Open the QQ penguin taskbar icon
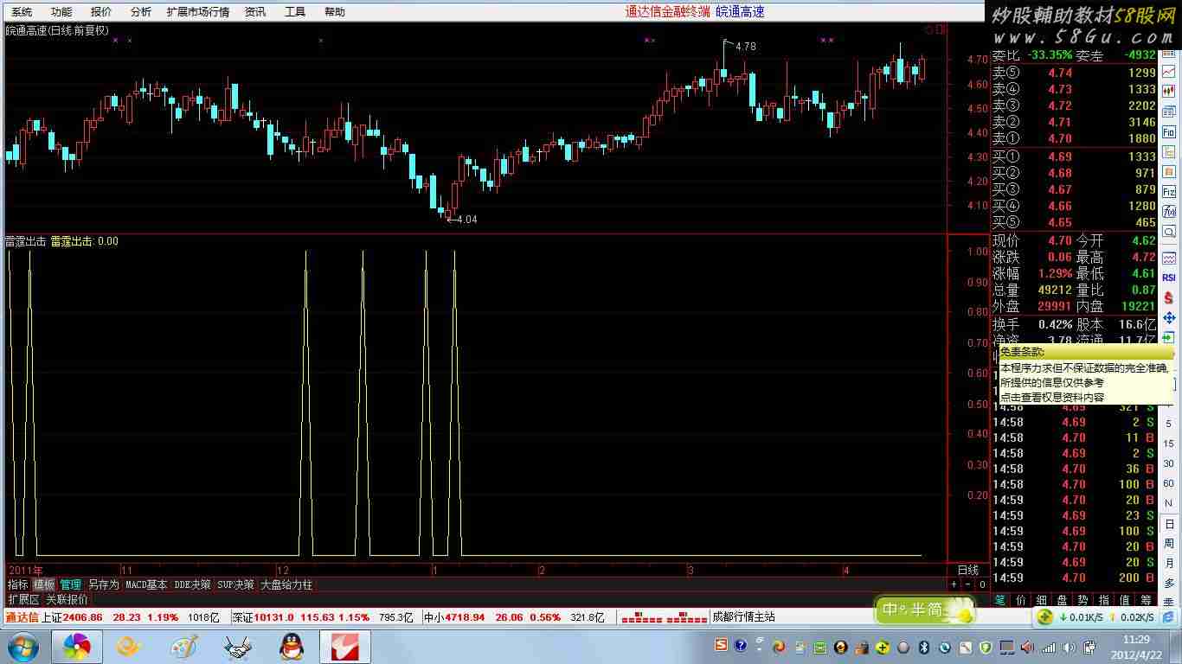The height and width of the screenshot is (664, 1182). click(293, 647)
